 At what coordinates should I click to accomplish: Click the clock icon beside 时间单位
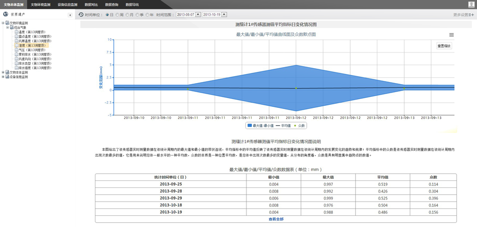[81, 15]
